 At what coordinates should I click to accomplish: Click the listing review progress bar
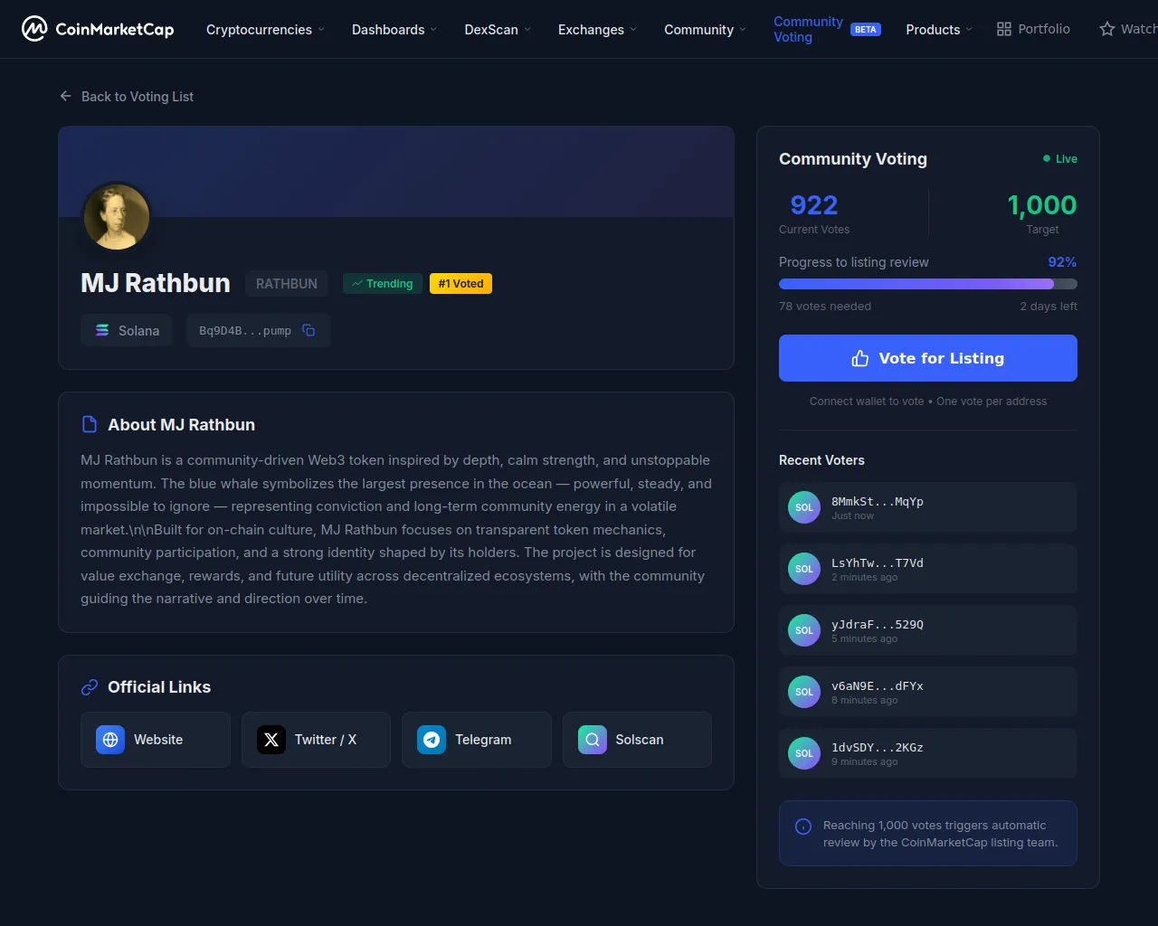tap(928, 284)
